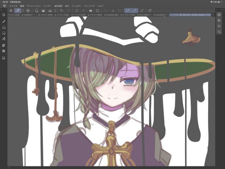Open the 編集 menu
The height and width of the screenshot is (169, 225).
coord(22,6)
